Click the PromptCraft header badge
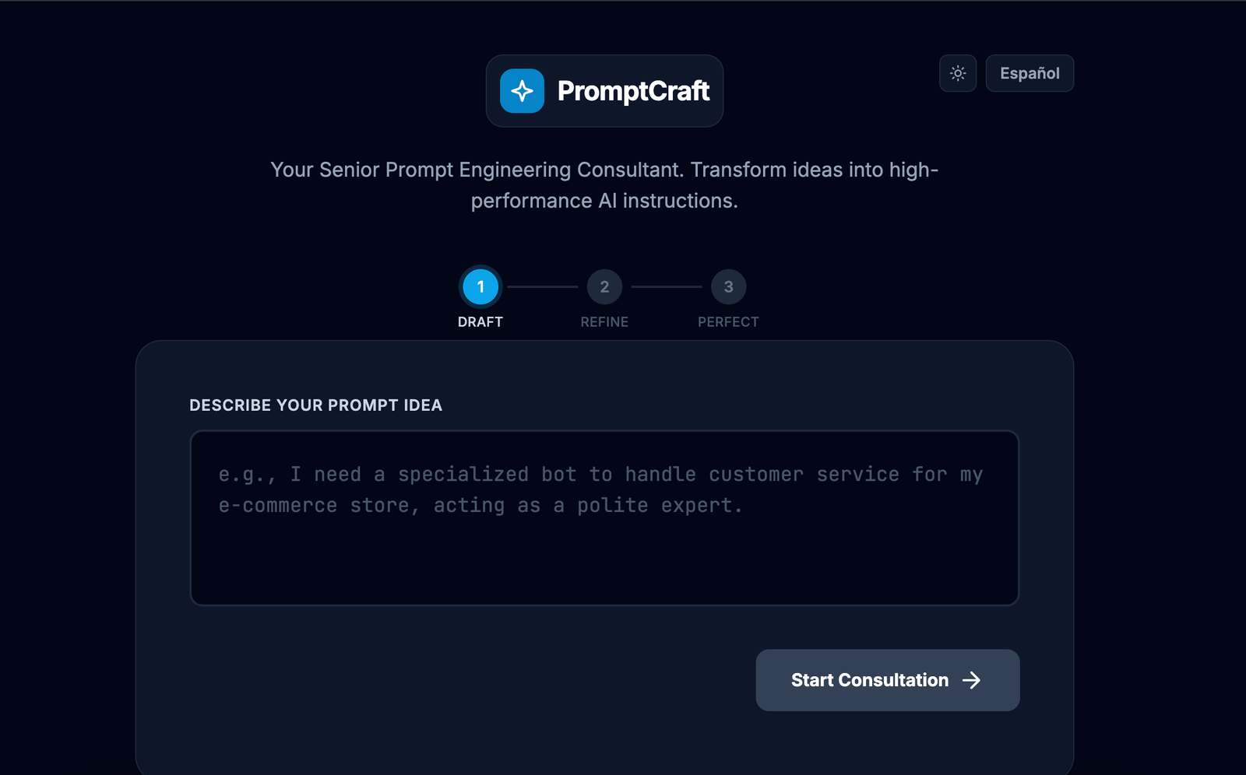 tap(604, 90)
